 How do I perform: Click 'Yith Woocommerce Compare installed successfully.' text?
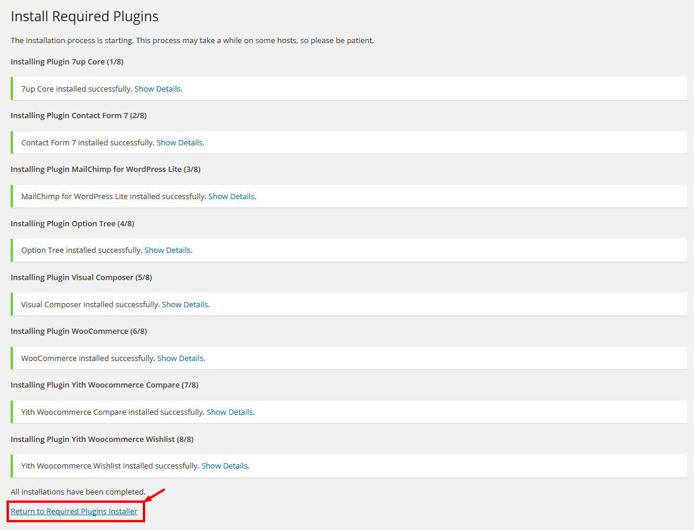pos(113,412)
